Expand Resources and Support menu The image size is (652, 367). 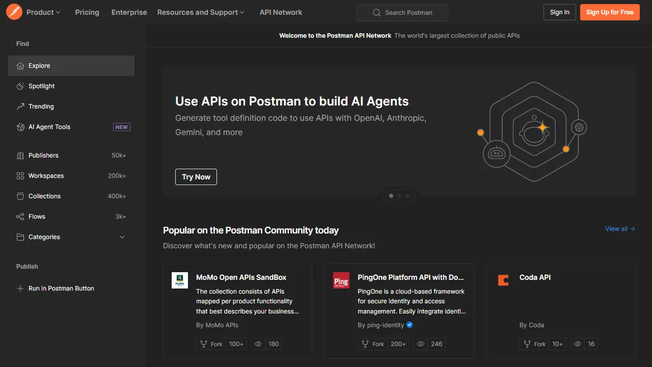[x=201, y=12]
